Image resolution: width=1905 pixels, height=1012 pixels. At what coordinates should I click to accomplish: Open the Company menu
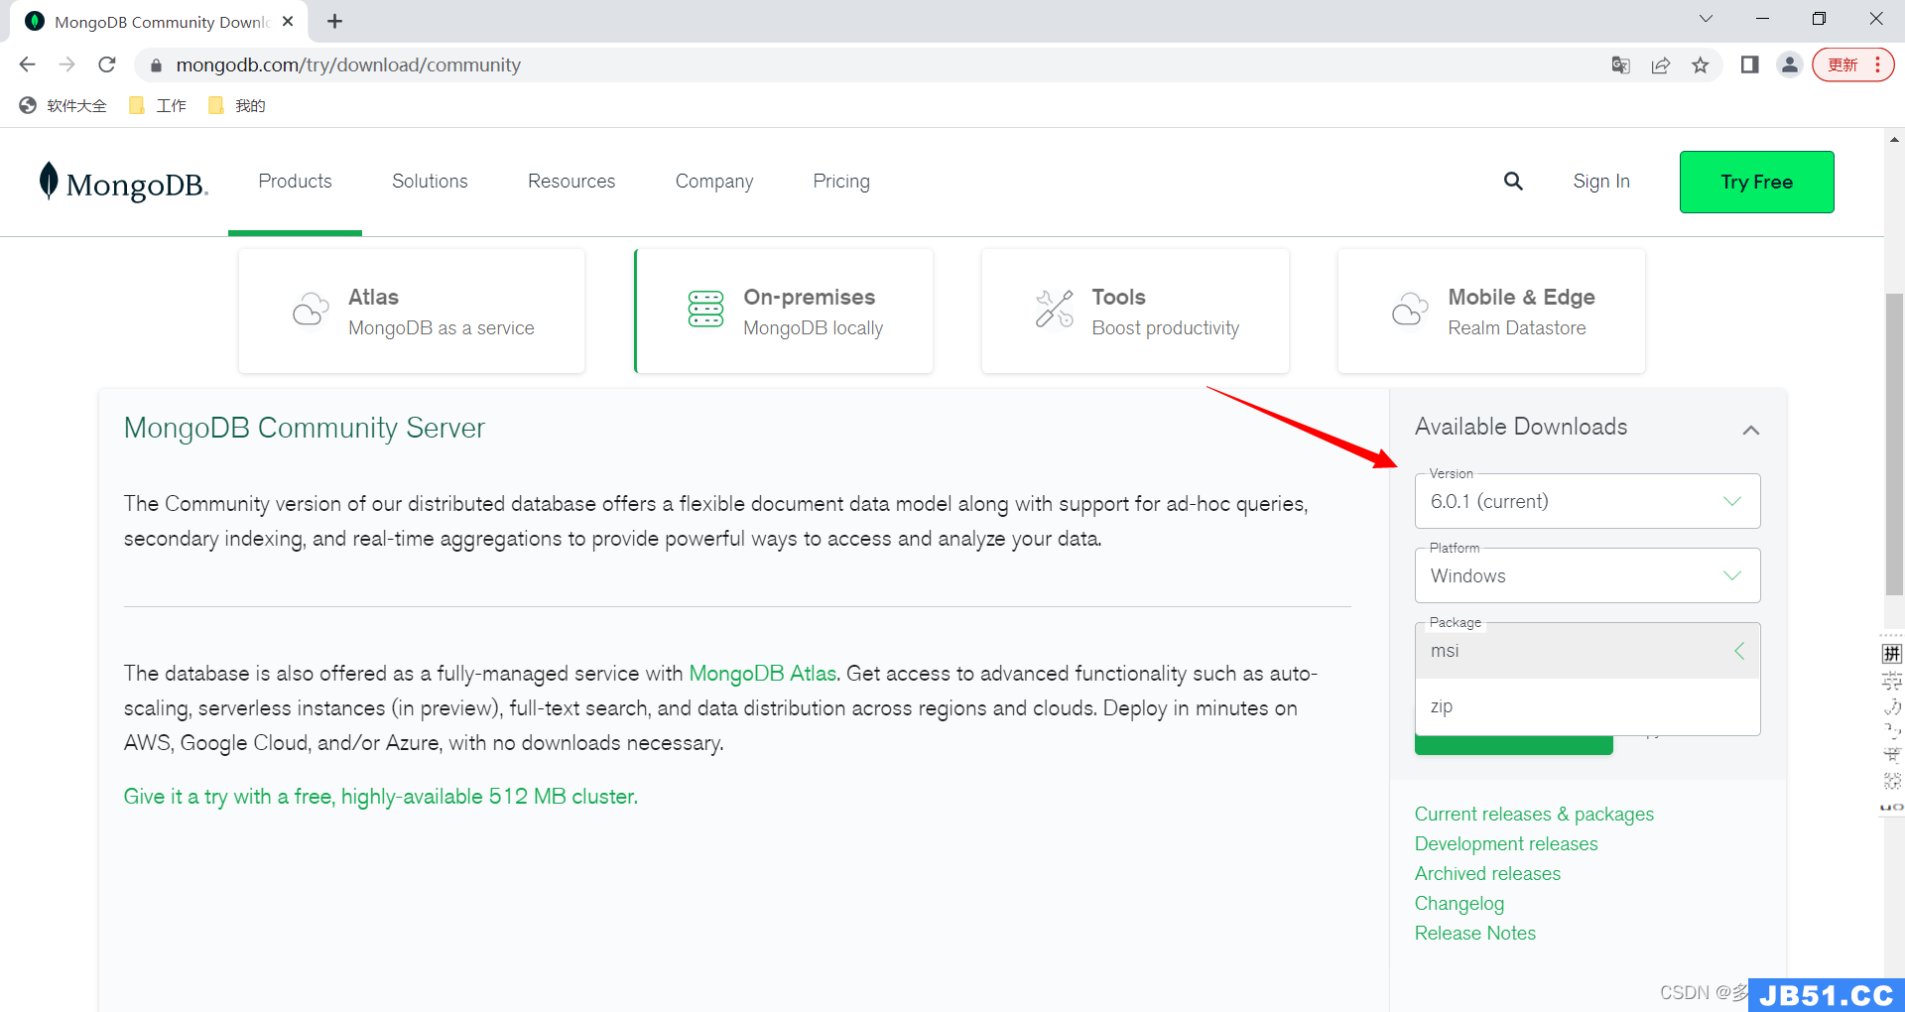[x=714, y=182]
